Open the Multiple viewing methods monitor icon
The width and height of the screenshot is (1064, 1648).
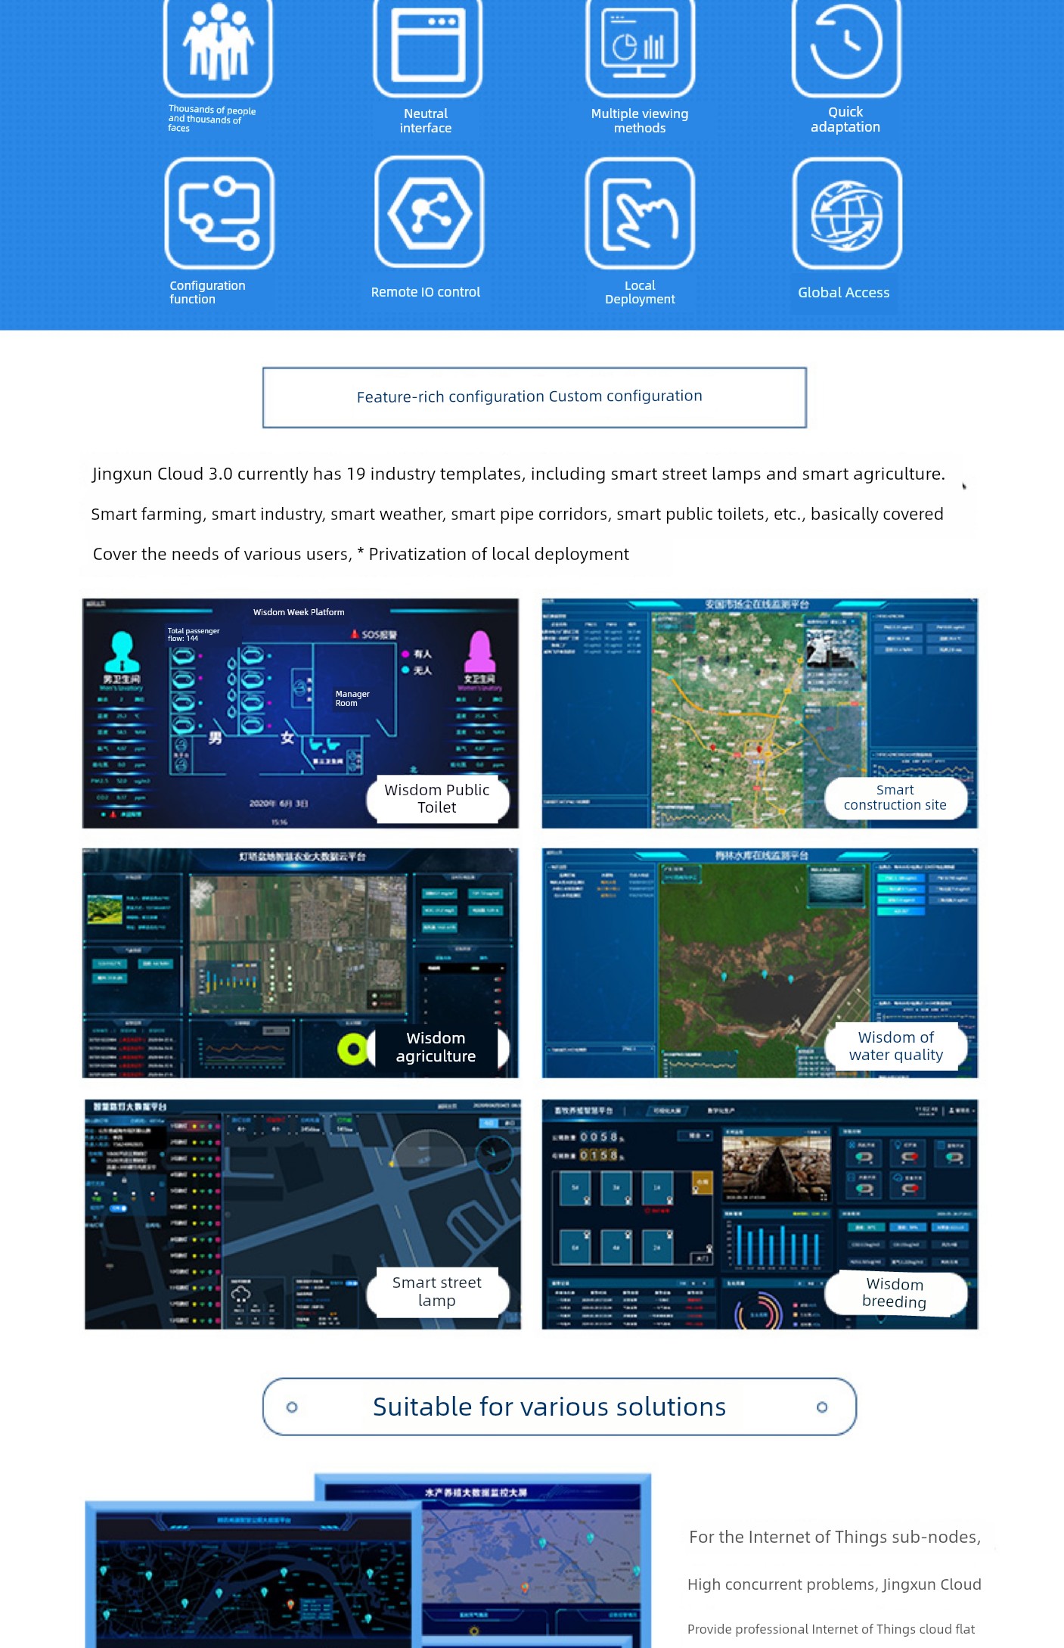(640, 47)
